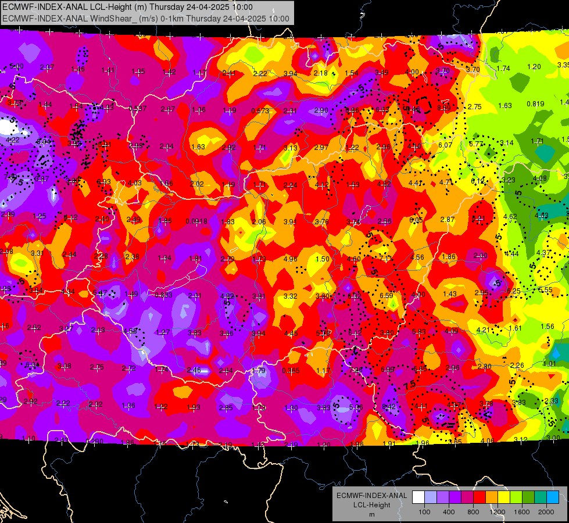Click the wind shear value '1.74'

pyautogui.click(x=503, y=68)
